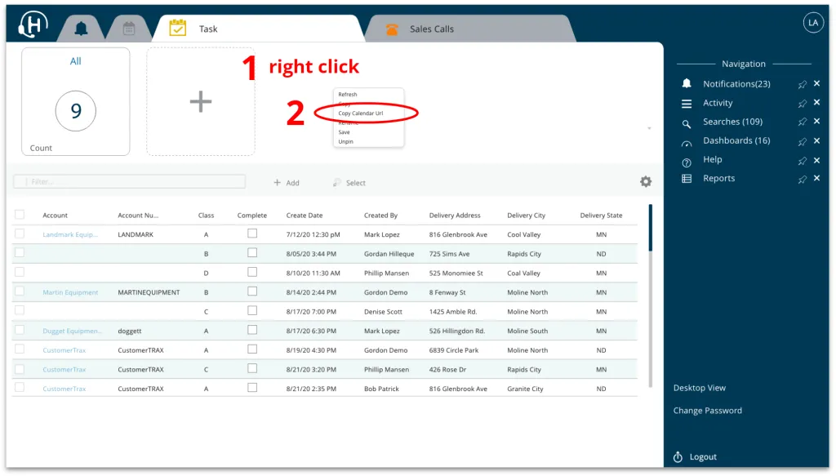Click the Dashboards gauge icon
Viewport: 836px width, 476px height.
click(686, 144)
